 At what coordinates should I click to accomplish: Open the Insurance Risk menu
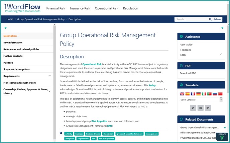coord(80,8)
